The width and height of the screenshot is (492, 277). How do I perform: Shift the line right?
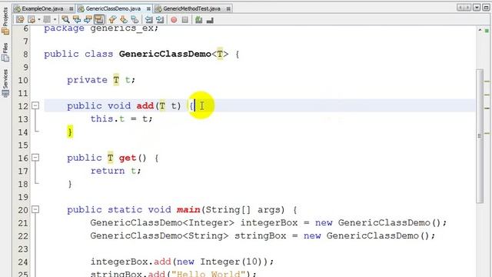coord(160,20)
